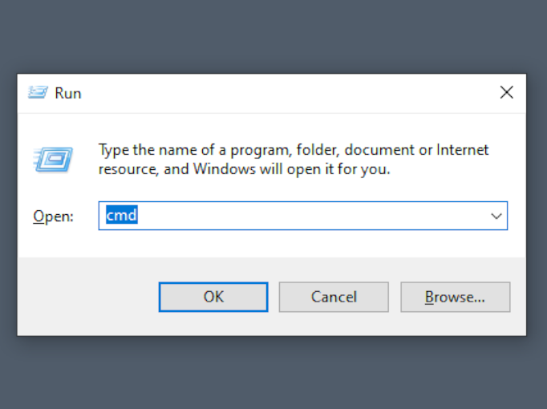Click the small Run icon in title bar

38,92
